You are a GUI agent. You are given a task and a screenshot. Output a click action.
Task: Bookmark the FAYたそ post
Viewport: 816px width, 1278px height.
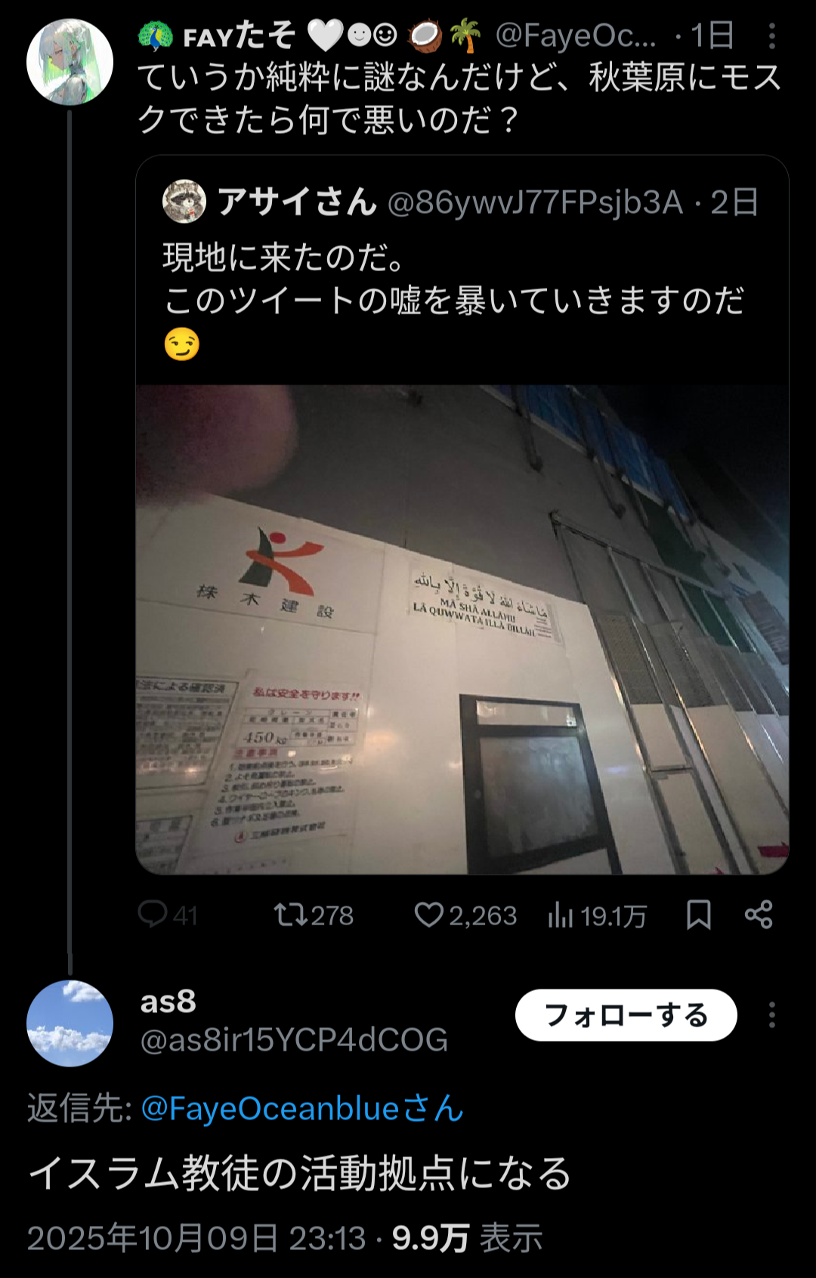click(x=698, y=915)
